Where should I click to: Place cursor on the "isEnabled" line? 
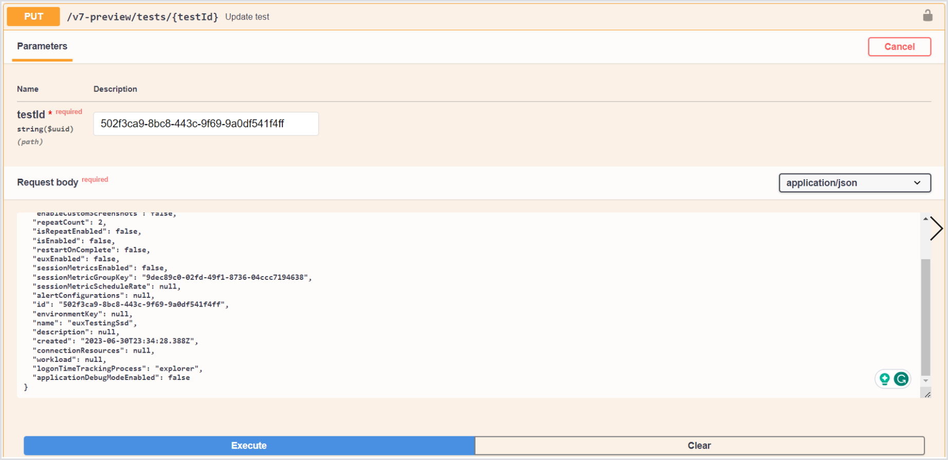pos(74,241)
